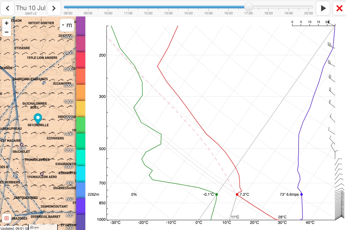Select the 19:00 time mark
This screenshot has height=230, width=346.
[288, 13]
